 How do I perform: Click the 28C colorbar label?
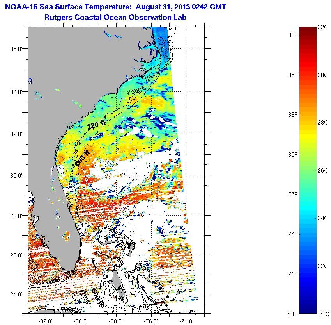pyautogui.click(x=323, y=123)
